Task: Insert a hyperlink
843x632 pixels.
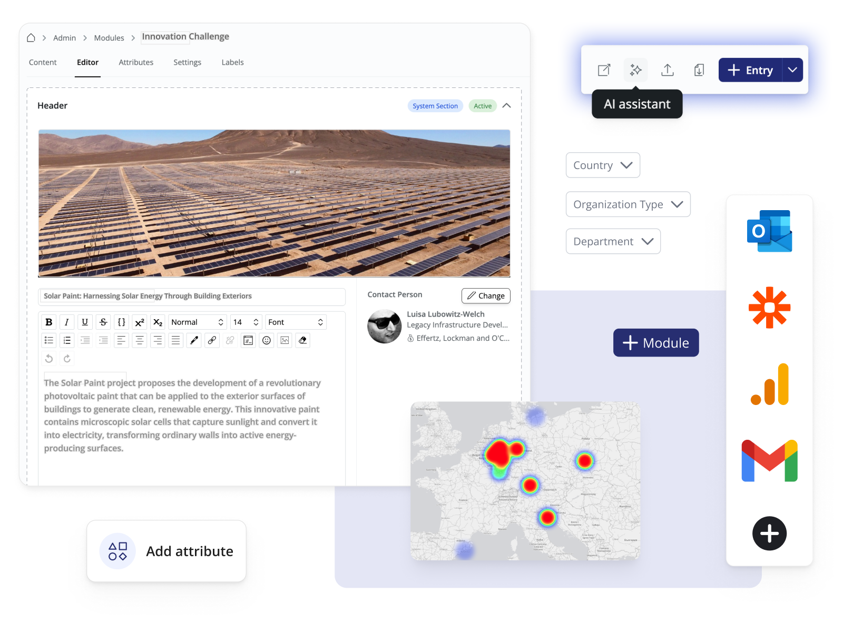Action: [212, 340]
